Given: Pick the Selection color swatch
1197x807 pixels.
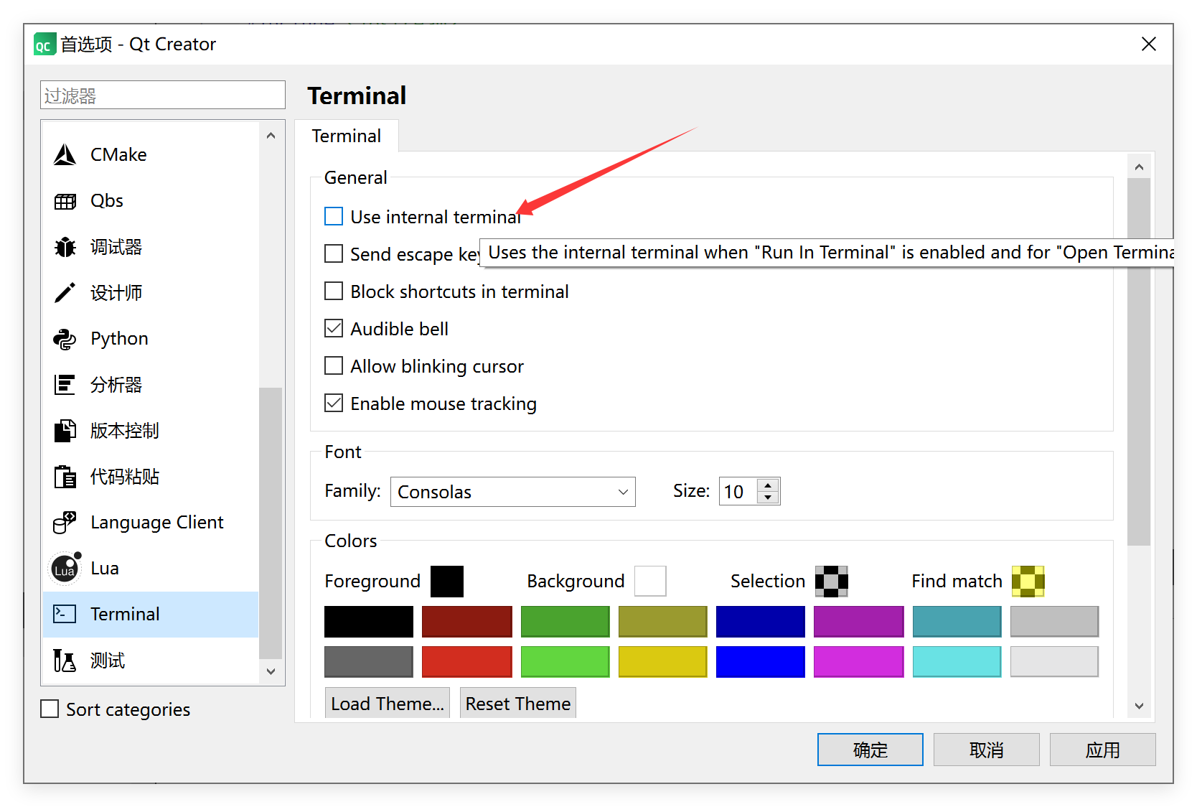Looking at the screenshot, I should click(x=832, y=581).
